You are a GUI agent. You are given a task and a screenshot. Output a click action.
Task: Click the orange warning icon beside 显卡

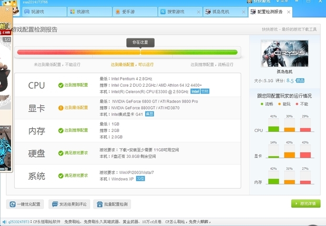pyautogui.click(x=60, y=108)
